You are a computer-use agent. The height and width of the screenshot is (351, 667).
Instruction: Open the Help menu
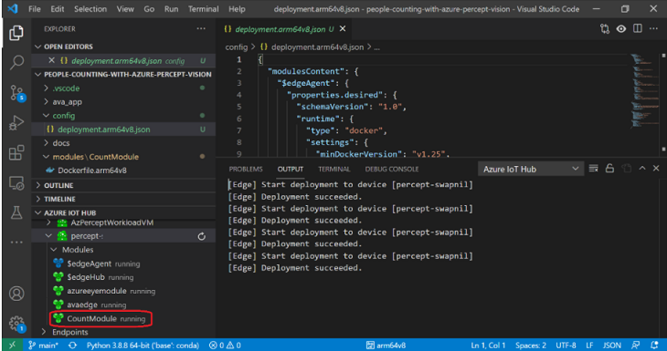[x=237, y=9]
